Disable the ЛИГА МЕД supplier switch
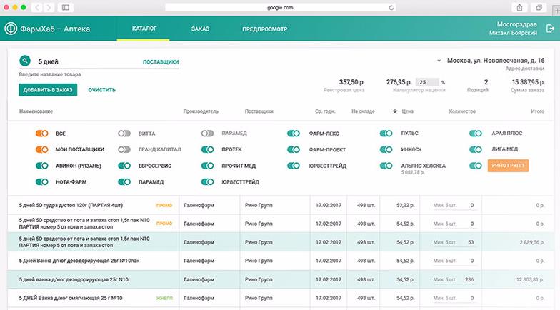Image resolution: width=560 pixels, height=310 pixels. coord(476,149)
